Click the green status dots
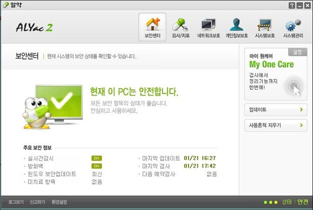The width and height of the screenshot is (313, 210). click(x=271, y=202)
